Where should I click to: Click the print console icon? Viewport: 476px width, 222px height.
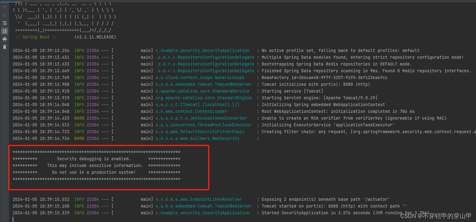[x=5, y=39]
